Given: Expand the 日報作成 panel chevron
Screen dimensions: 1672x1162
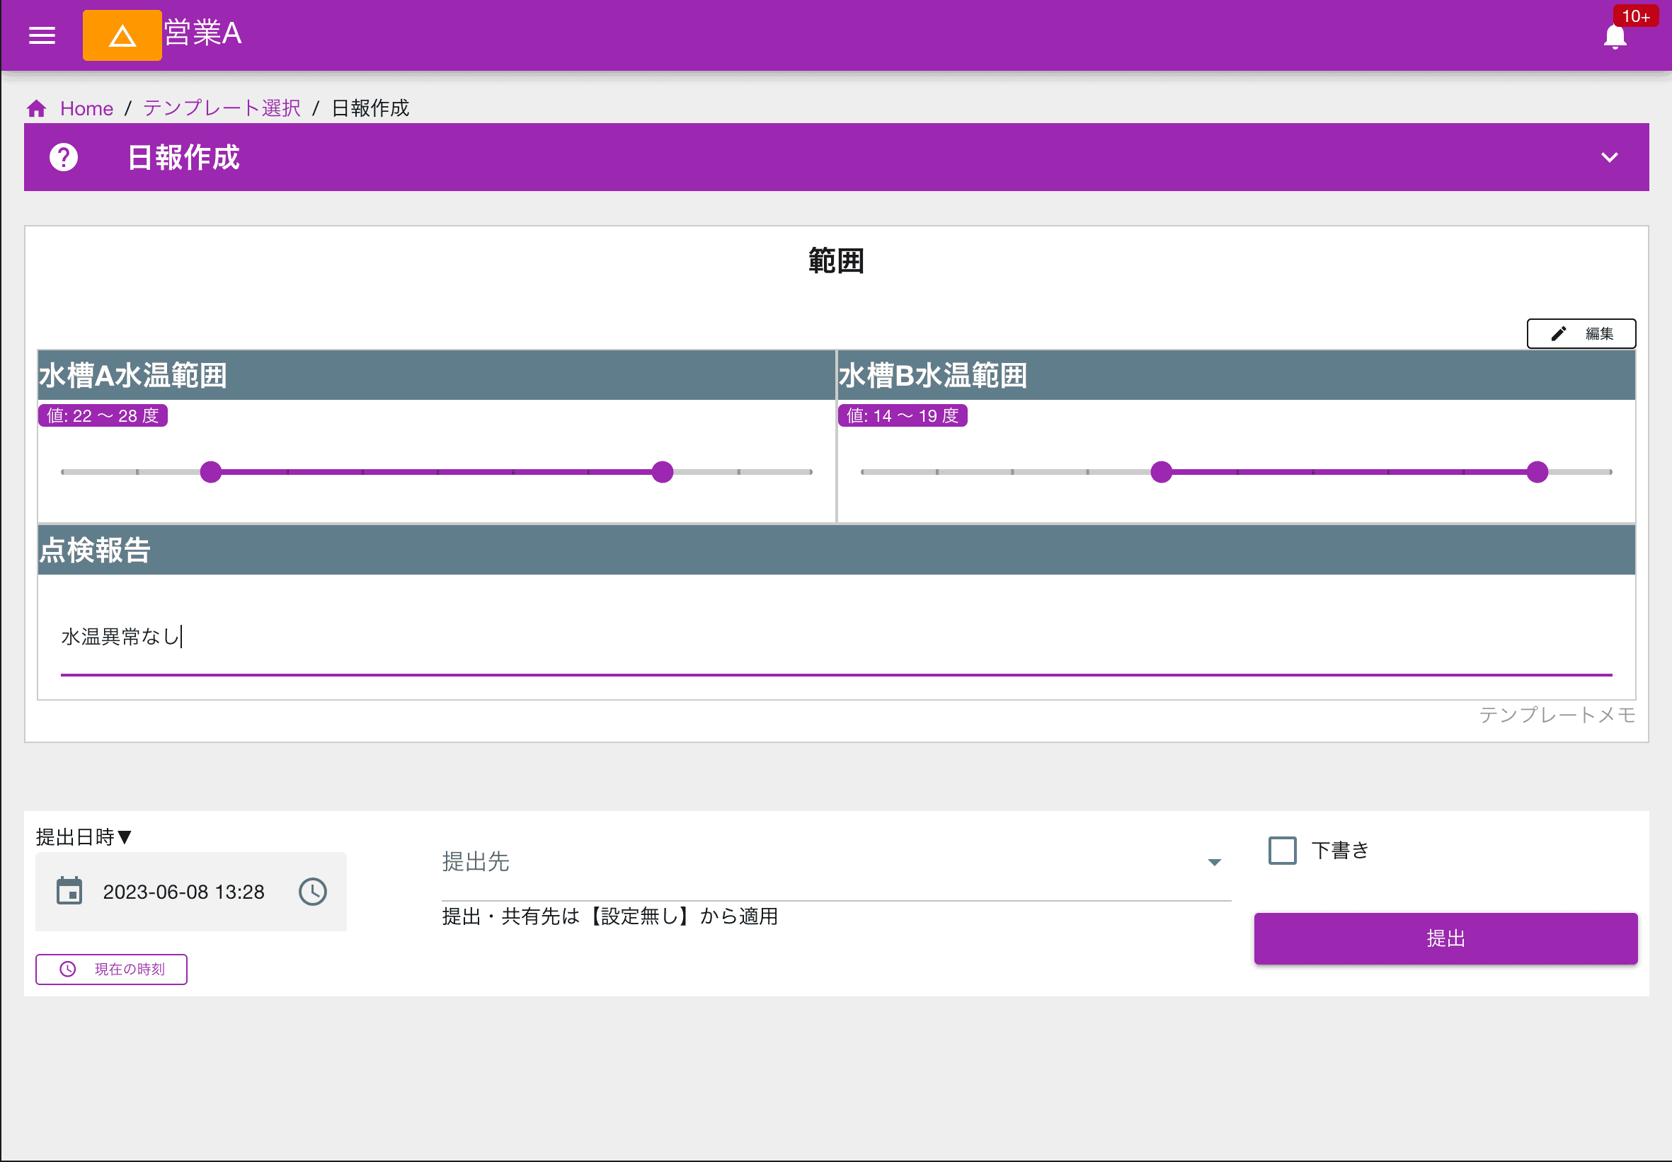Looking at the screenshot, I should 1610,158.
